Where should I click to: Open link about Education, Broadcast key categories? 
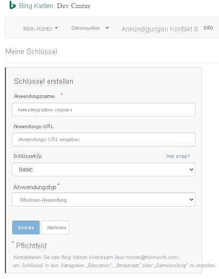(x=114, y=265)
